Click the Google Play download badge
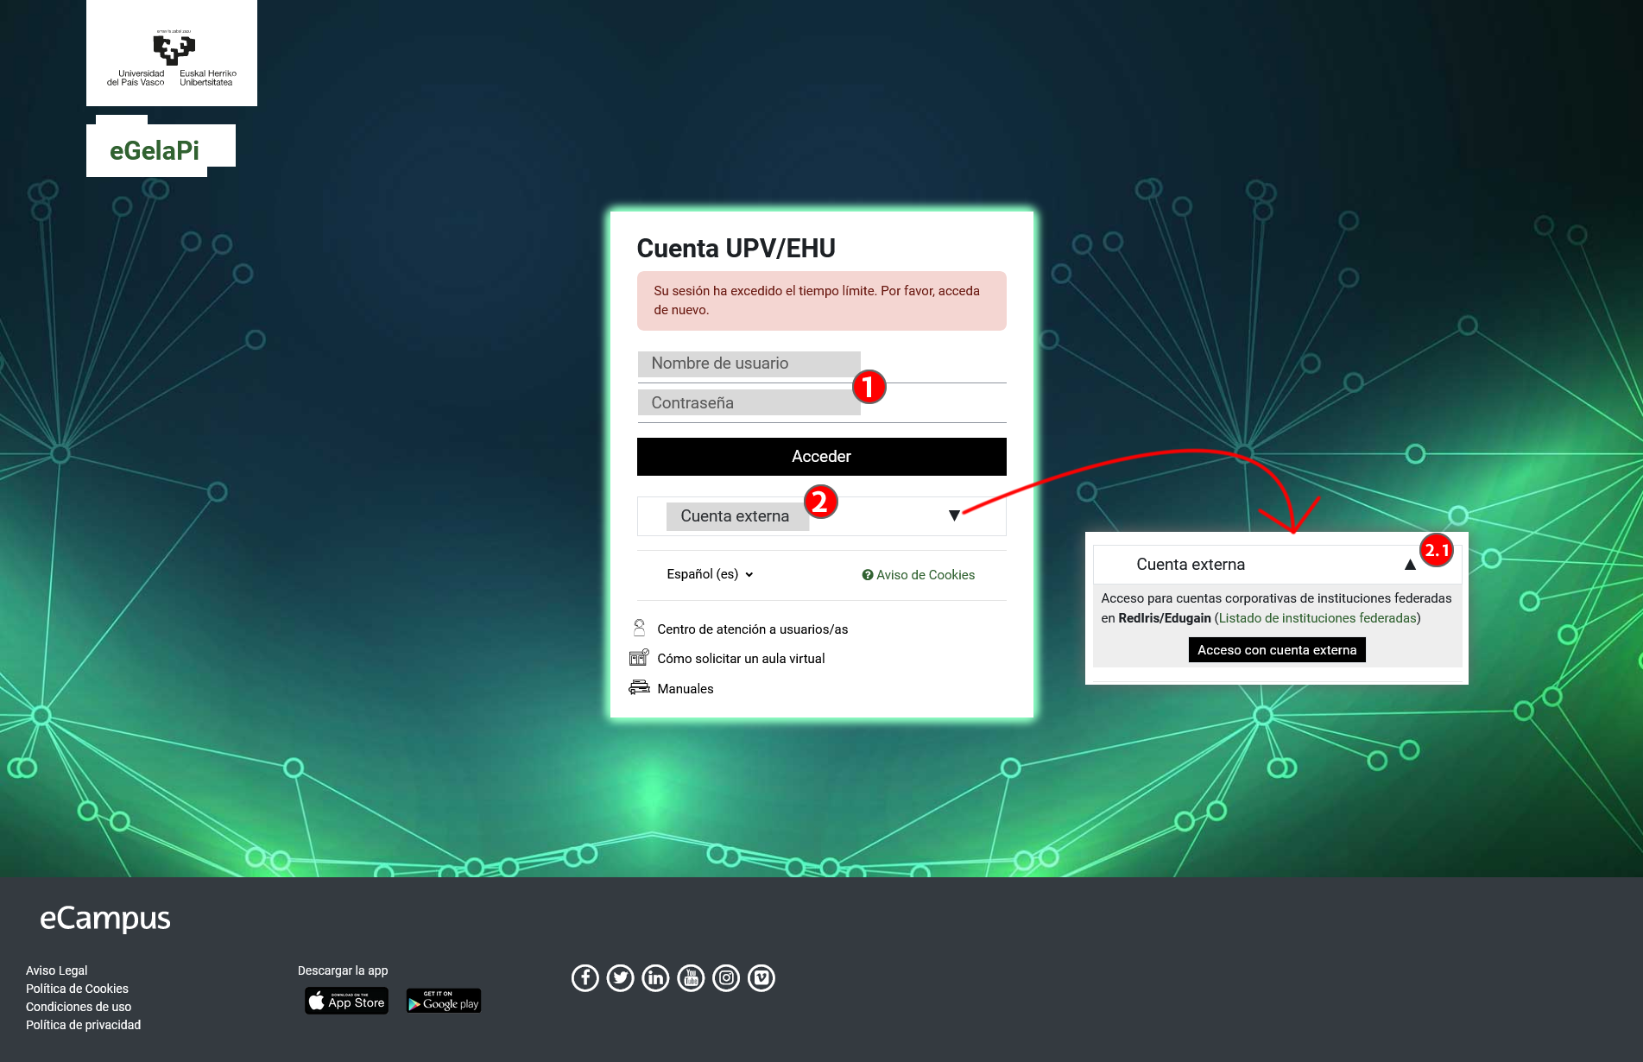The image size is (1643, 1062). (x=442, y=1001)
